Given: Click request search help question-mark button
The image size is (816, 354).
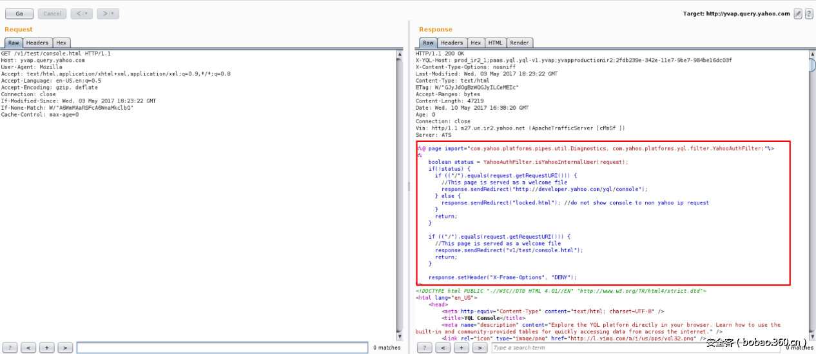Looking at the screenshot, I should (x=9, y=348).
